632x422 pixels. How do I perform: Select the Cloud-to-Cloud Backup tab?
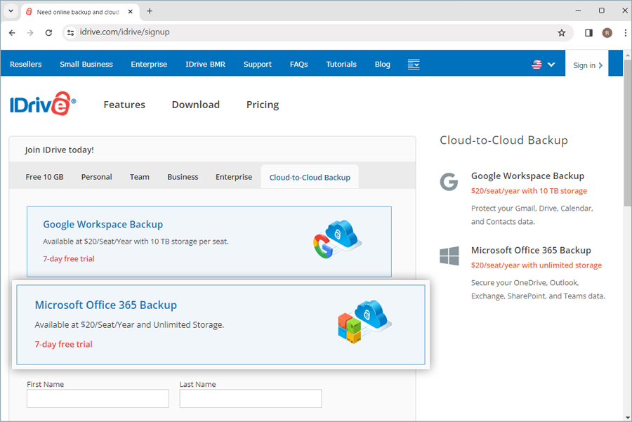coord(310,178)
